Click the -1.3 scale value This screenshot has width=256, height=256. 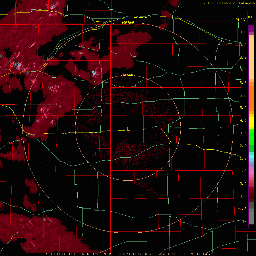[x=242, y=209]
